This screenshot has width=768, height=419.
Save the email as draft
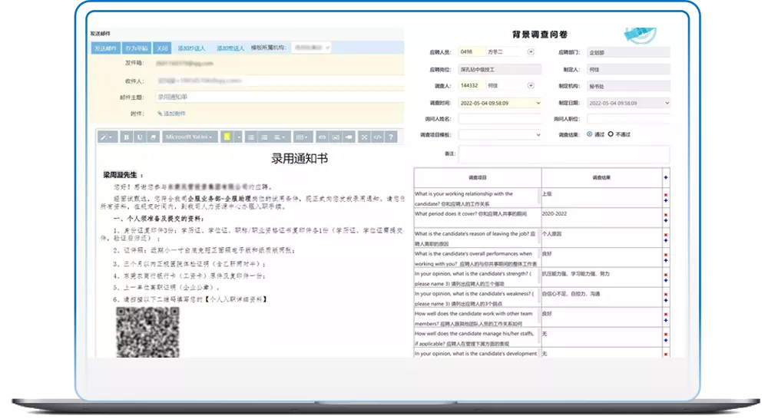pyautogui.click(x=136, y=48)
